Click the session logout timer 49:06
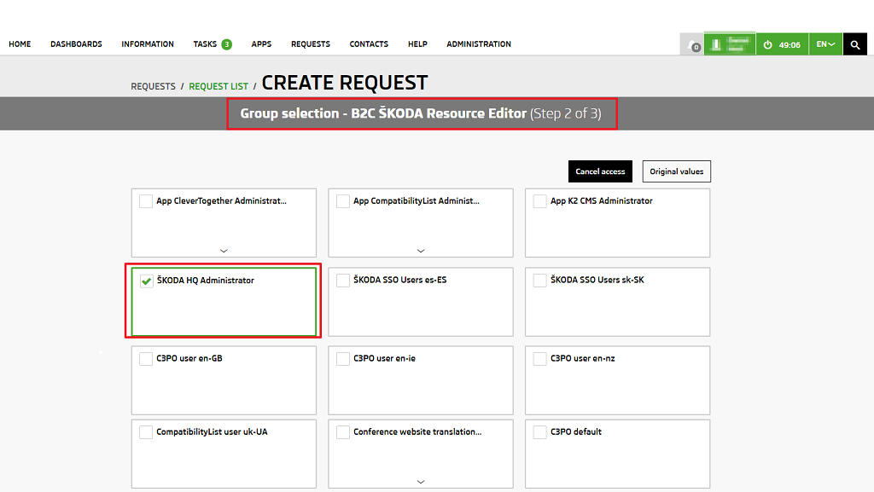 tap(782, 44)
